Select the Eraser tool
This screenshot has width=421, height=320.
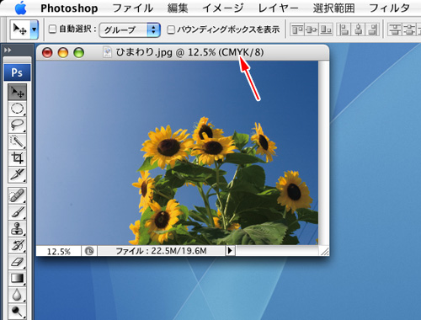click(17, 262)
